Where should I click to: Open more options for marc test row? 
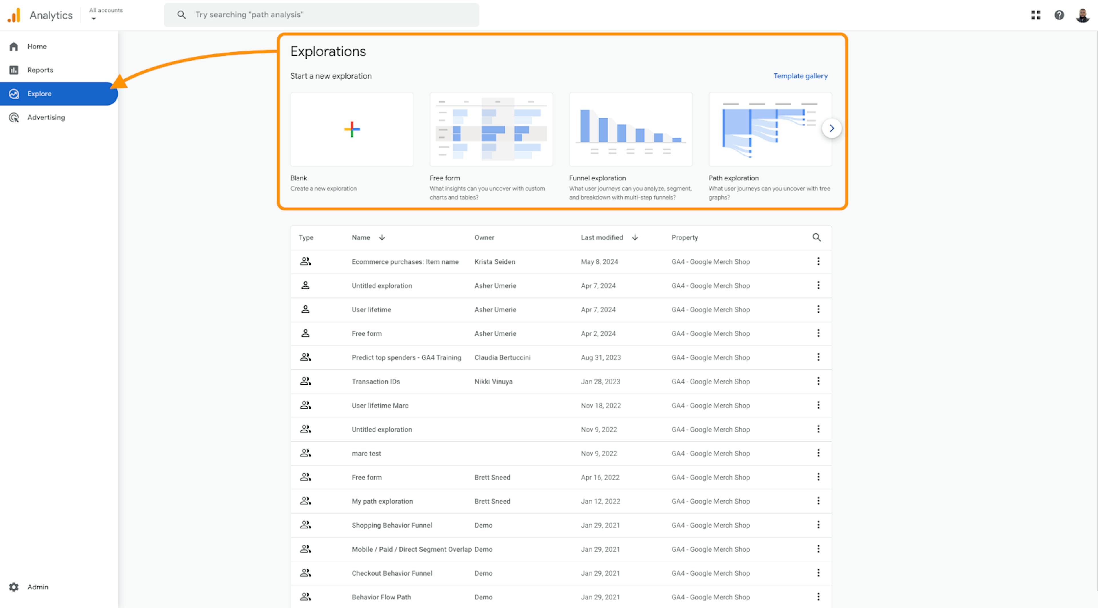pos(818,453)
